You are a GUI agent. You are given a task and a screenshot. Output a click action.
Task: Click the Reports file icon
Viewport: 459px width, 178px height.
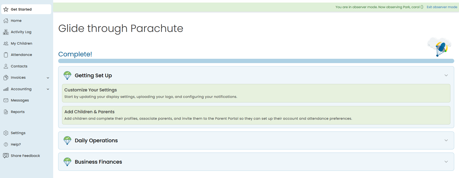[x=6, y=112]
